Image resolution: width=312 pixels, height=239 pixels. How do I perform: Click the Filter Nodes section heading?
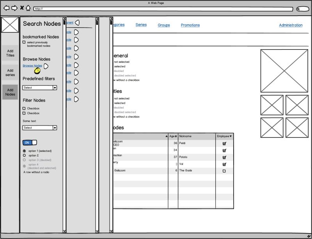(34, 100)
